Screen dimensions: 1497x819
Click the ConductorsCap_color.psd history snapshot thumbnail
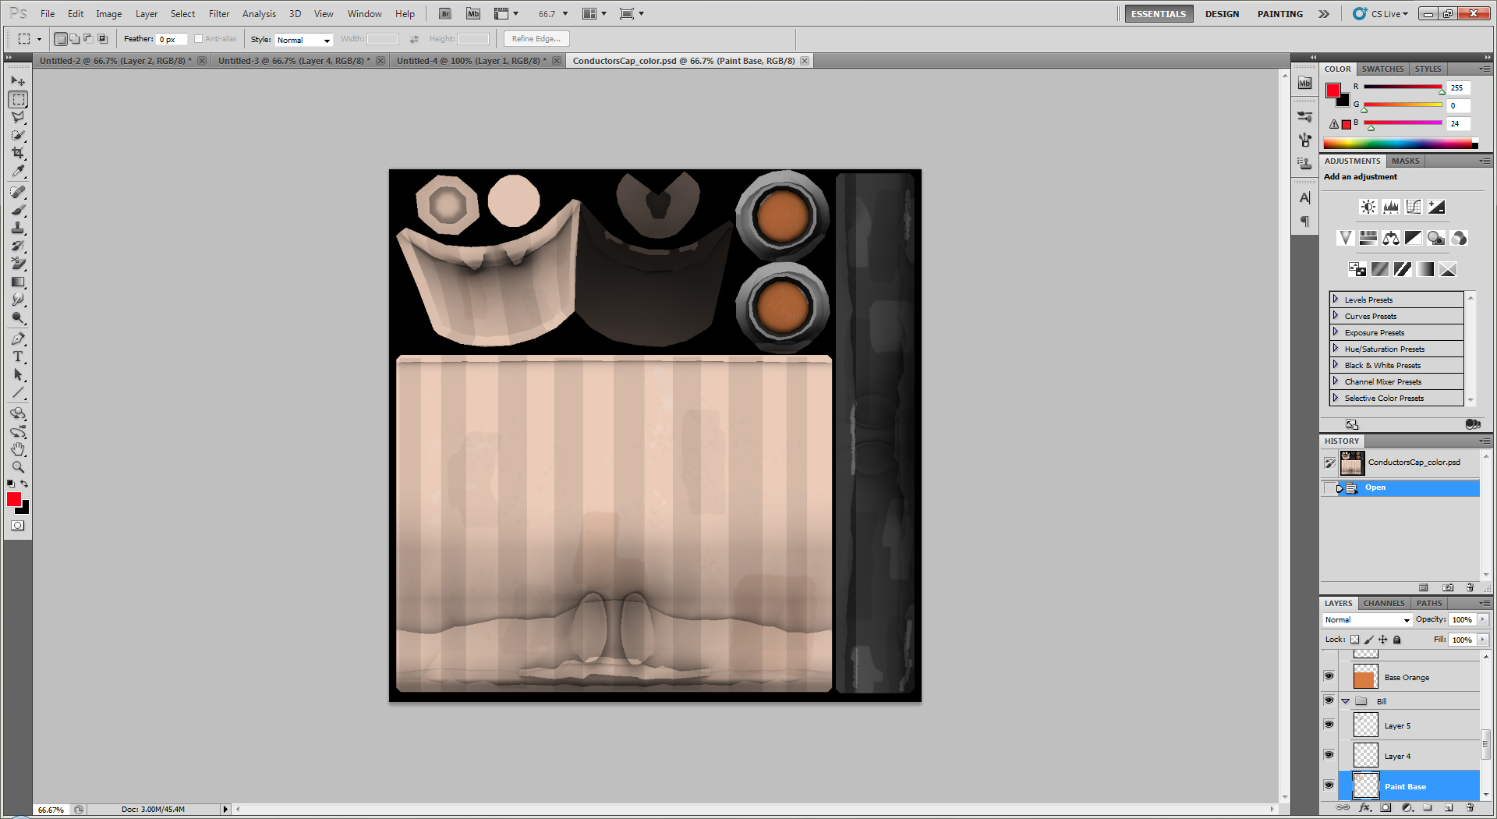1352,463
